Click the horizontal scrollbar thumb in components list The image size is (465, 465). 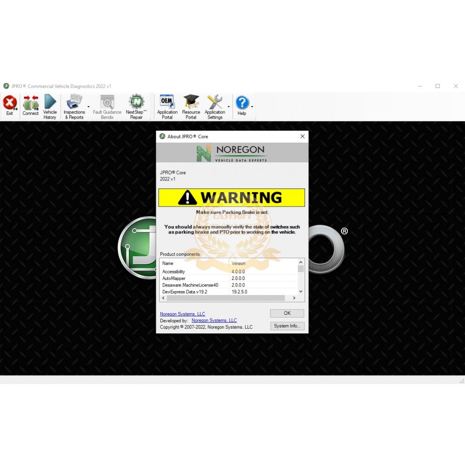226,298
